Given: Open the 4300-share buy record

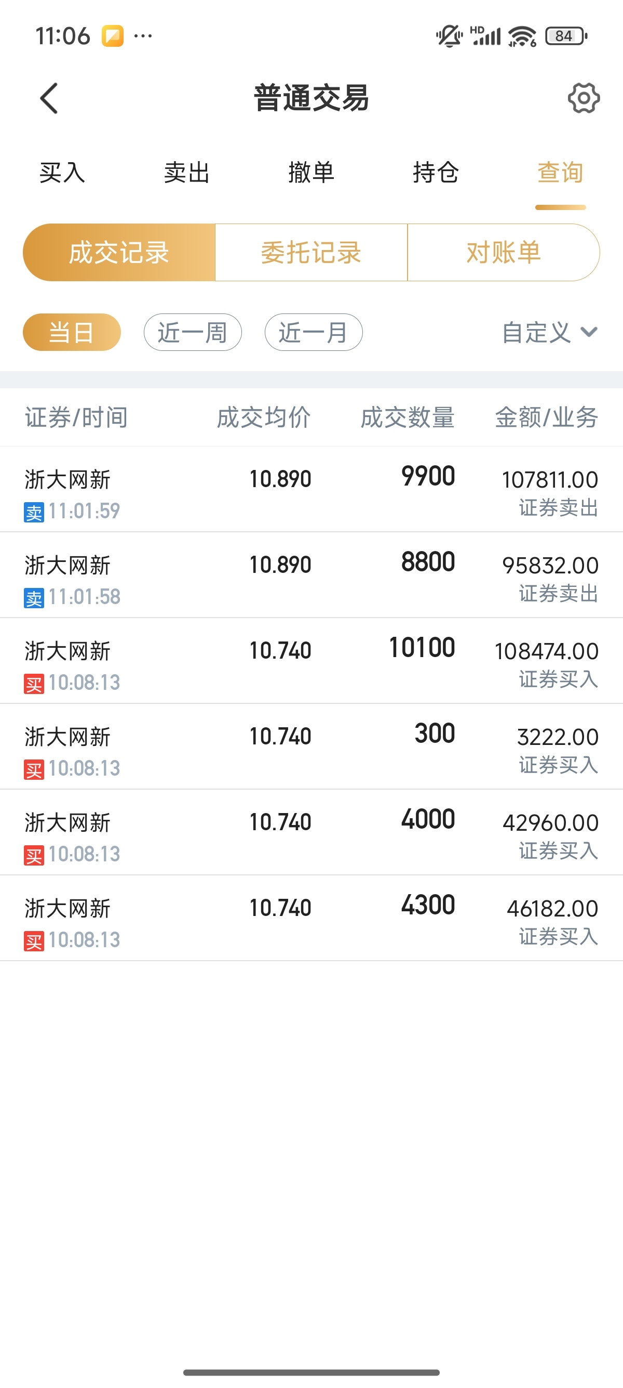Looking at the screenshot, I should [x=311, y=918].
